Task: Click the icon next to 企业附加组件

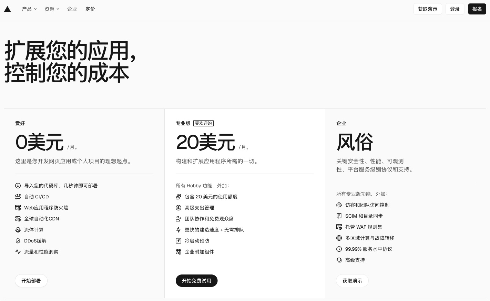Action: pos(178,252)
